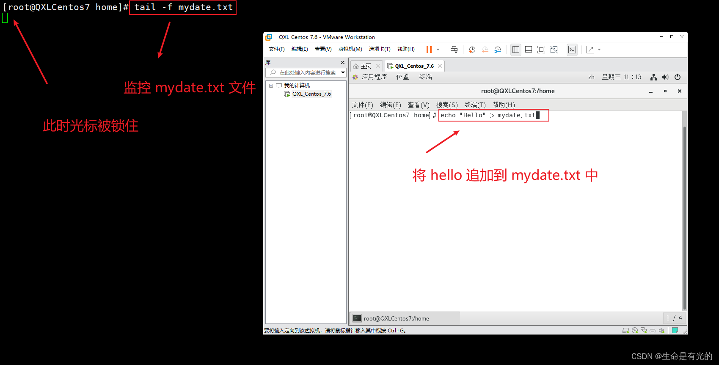Select QXL_Centos_7.6 in the library tree
719x365 pixels.
point(311,94)
